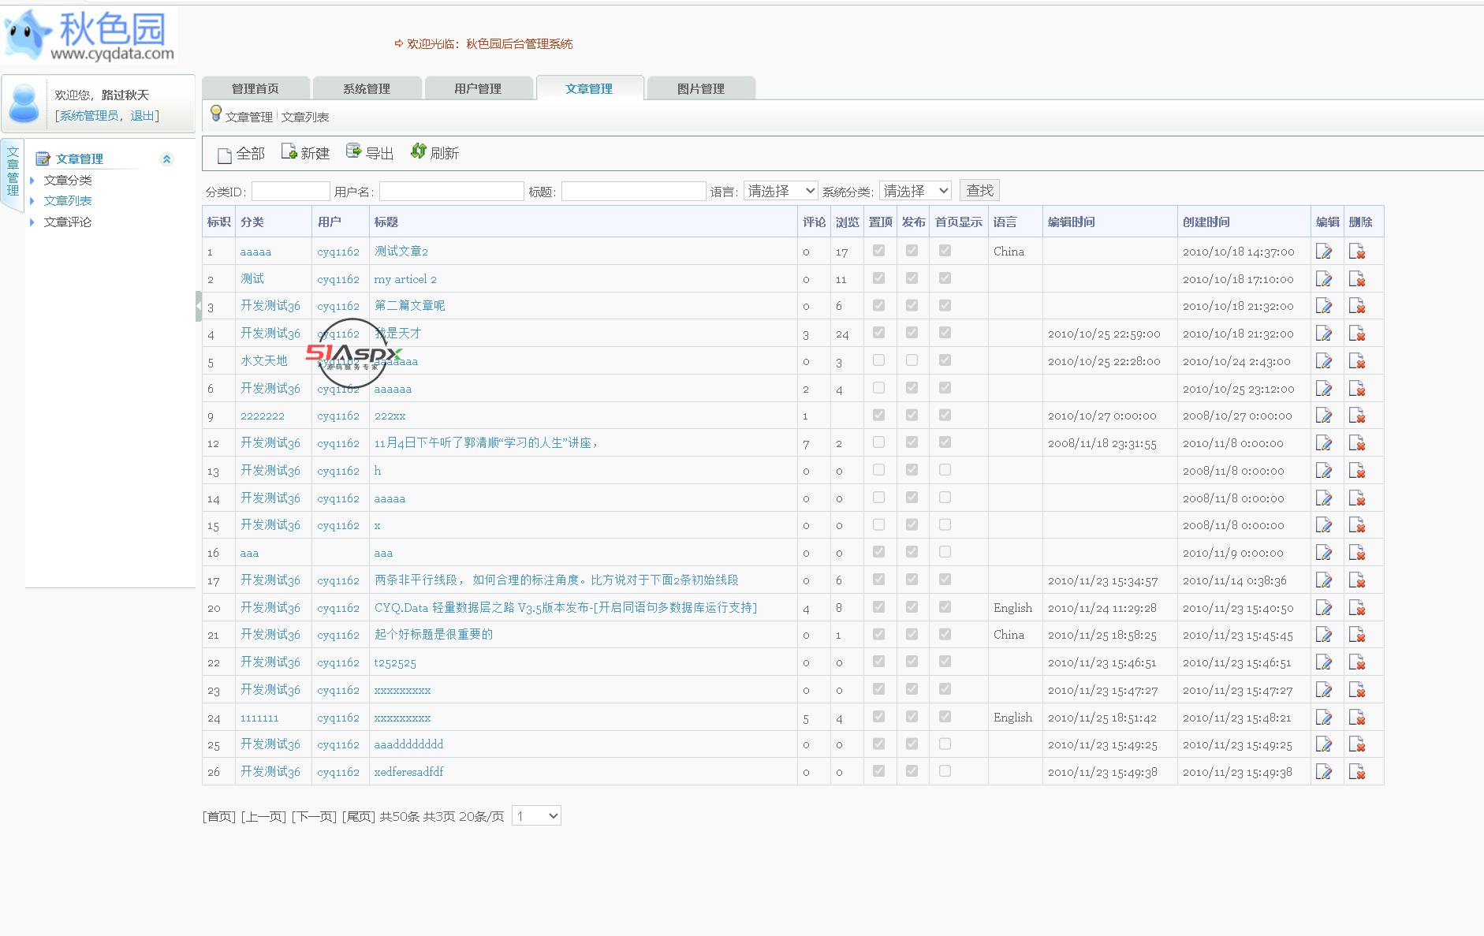Collapse the 文章管理 sidebar section
The image size is (1484, 936).
tap(166, 158)
